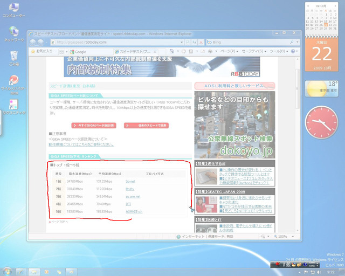Open the dokoyo.jp 公衆無線スポット検索 ad
The image size is (345, 276).
pyautogui.click(x=235, y=125)
